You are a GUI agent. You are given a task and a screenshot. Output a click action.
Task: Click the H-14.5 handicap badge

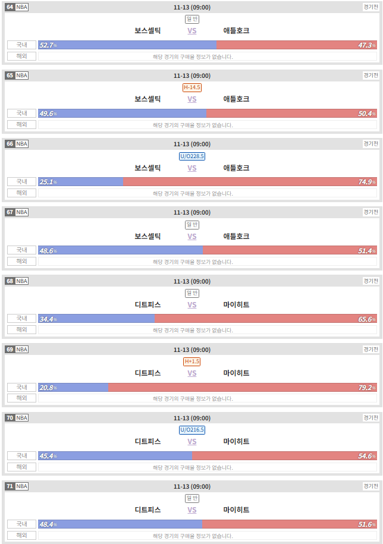192,87
